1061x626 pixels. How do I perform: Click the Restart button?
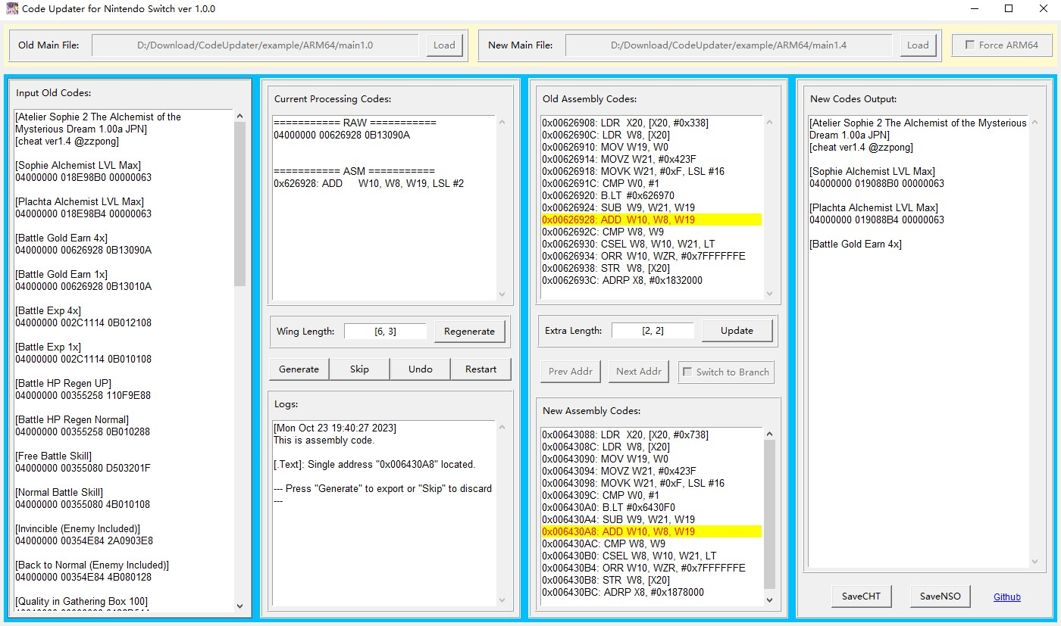[x=481, y=369]
